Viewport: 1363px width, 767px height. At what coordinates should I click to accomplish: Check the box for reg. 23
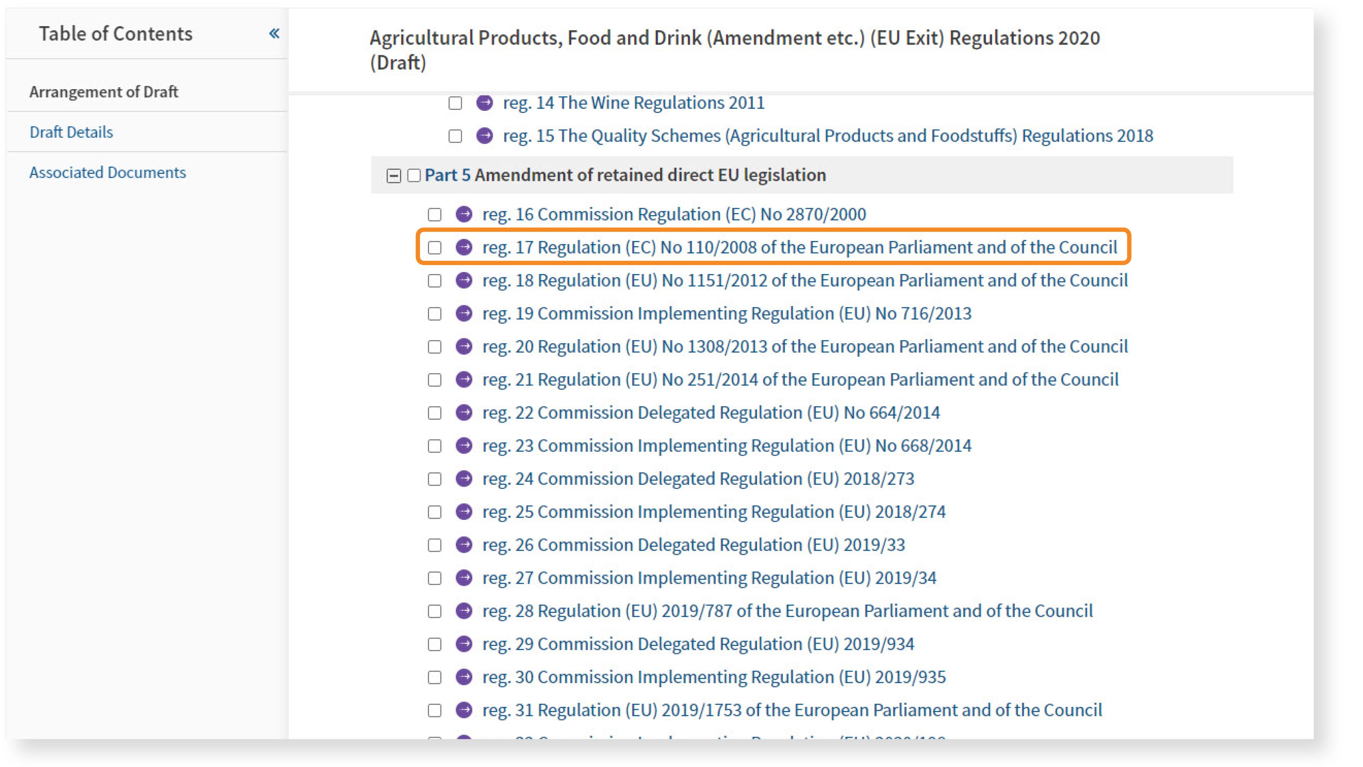(434, 446)
